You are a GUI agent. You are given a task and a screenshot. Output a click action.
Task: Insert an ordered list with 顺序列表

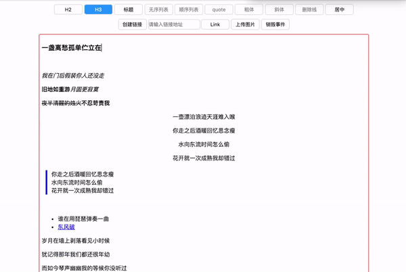click(x=189, y=9)
